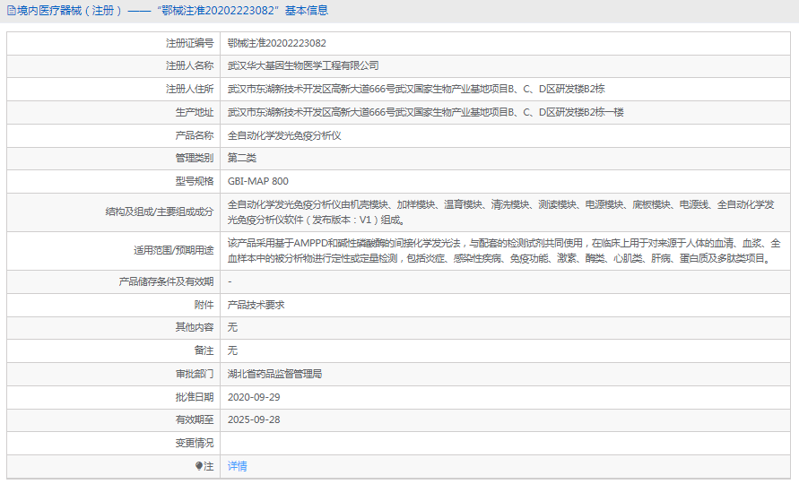Screen dimensions: 799x484
Task: Click the 型号规格 row label
Action: (x=195, y=181)
